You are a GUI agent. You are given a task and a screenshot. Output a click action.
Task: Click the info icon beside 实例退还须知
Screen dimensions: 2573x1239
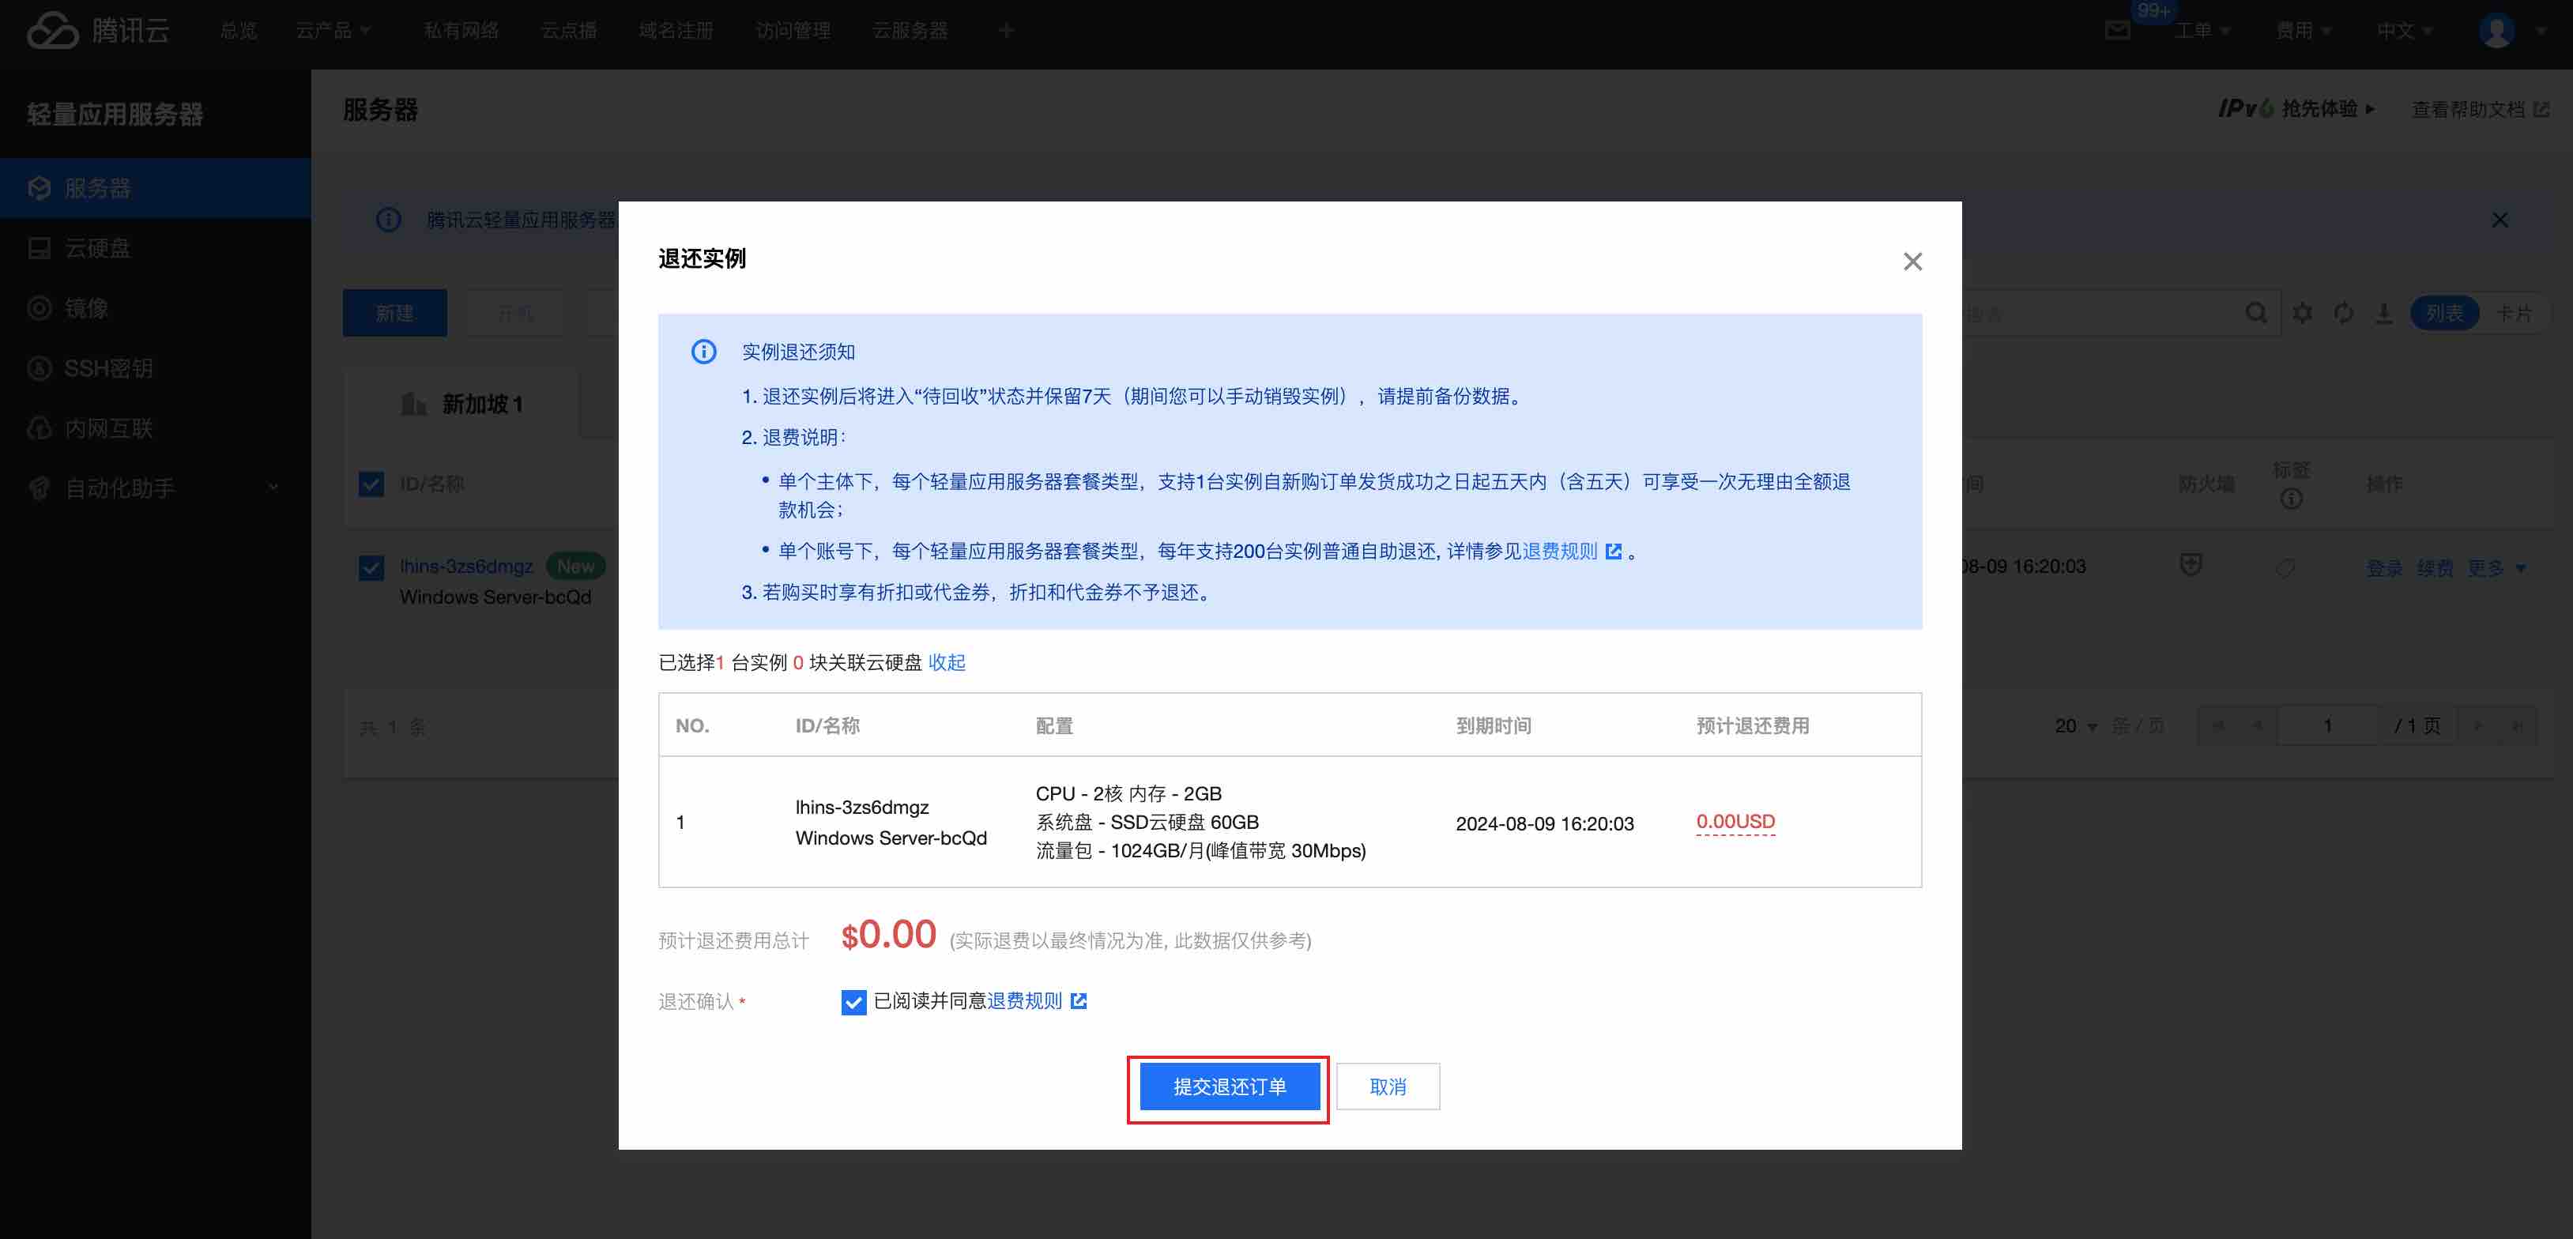tap(703, 352)
